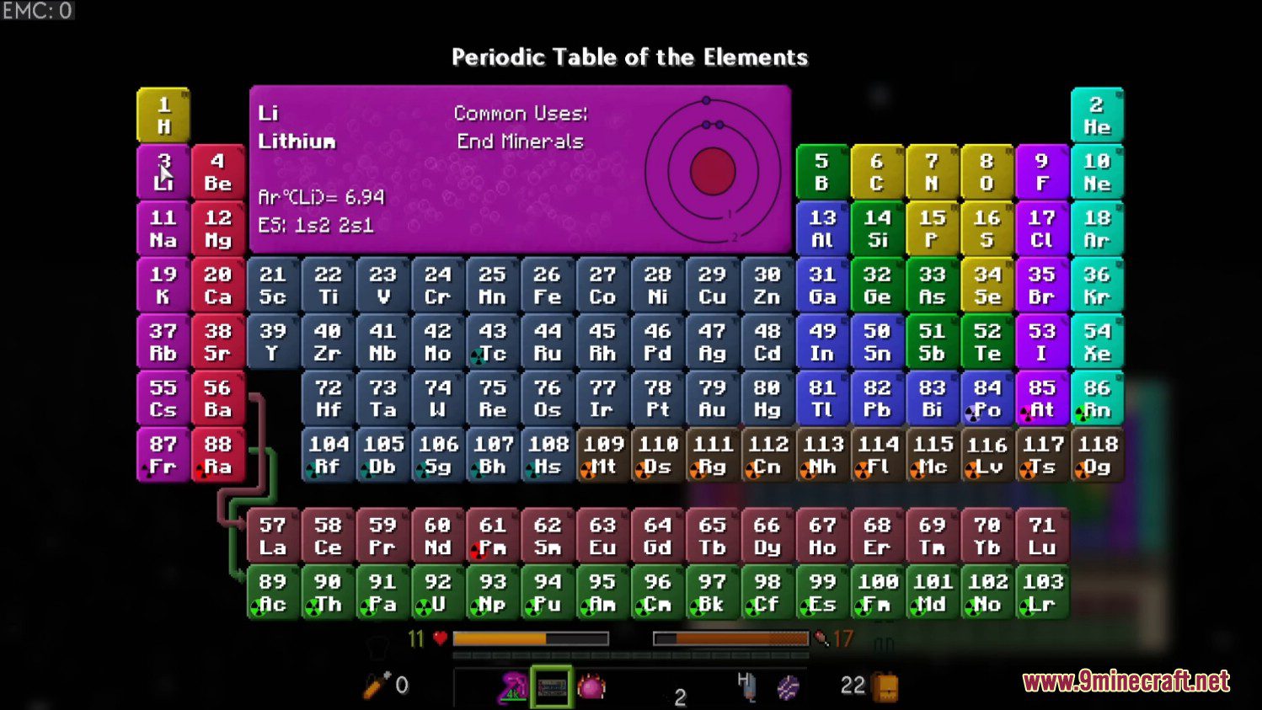Pick the Uranium (92 U) tile
Screen dimensions: 1262x710
(x=438, y=592)
